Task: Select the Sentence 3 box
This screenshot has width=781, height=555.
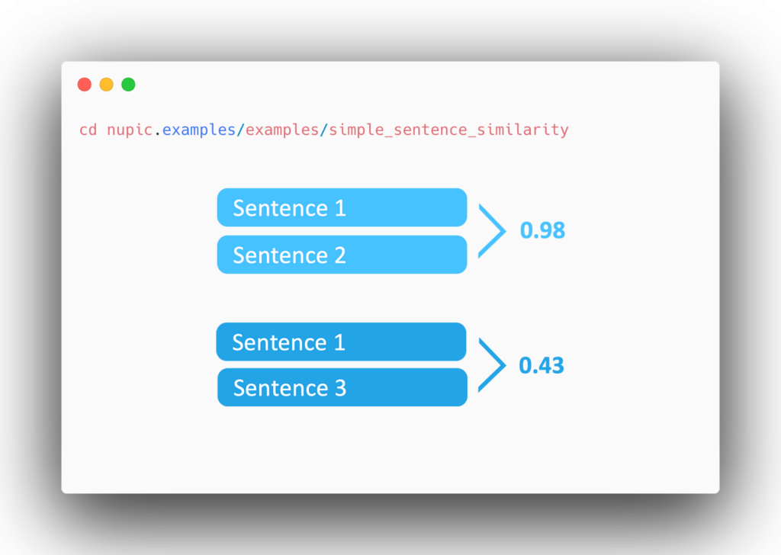Action: coord(342,387)
